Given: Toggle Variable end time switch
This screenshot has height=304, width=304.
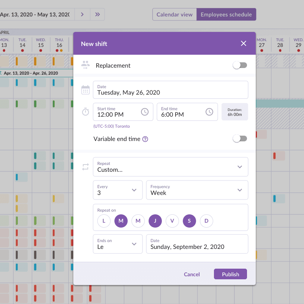Looking at the screenshot, I should pyautogui.click(x=240, y=139).
